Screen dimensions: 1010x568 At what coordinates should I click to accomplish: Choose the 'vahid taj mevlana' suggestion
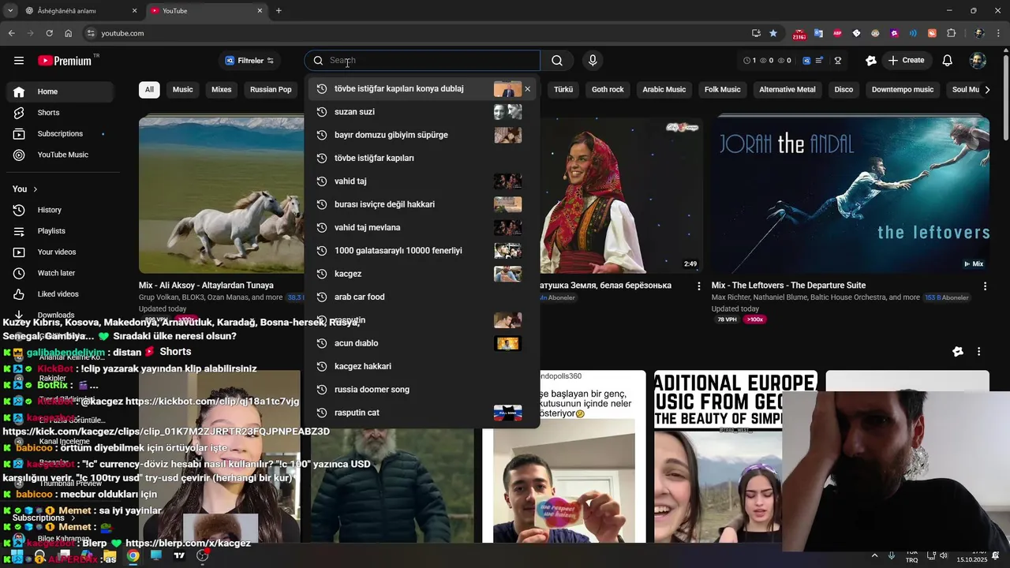[x=422, y=228]
